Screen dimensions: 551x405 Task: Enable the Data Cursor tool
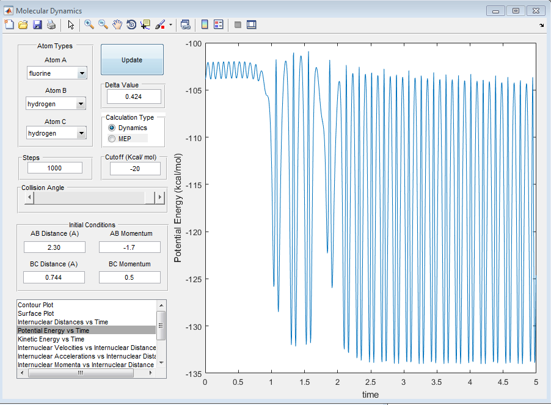145,24
